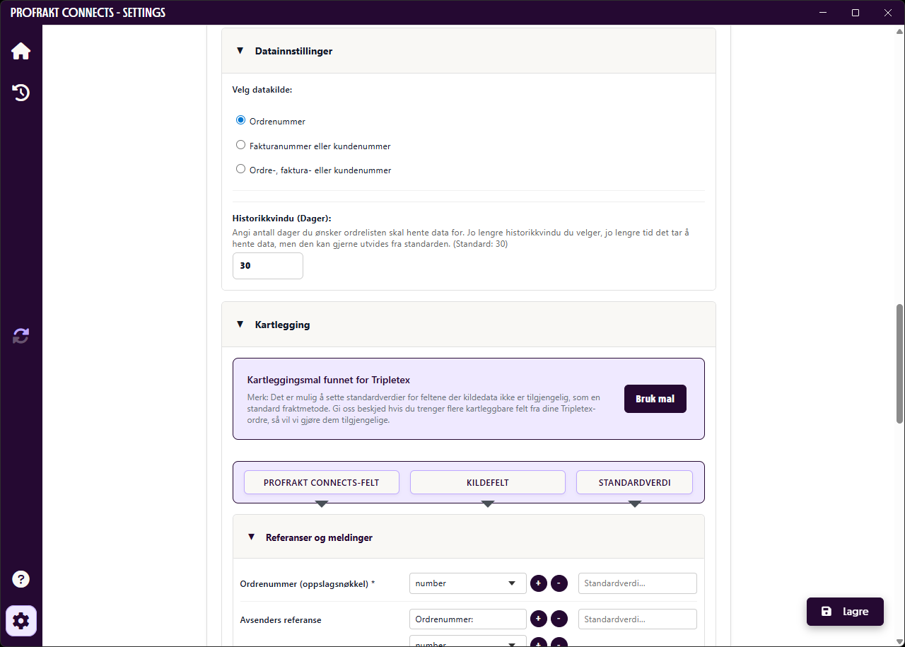Go to Home via sidebar icon
Viewport: 905px width, 647px height.
(21, 52)
